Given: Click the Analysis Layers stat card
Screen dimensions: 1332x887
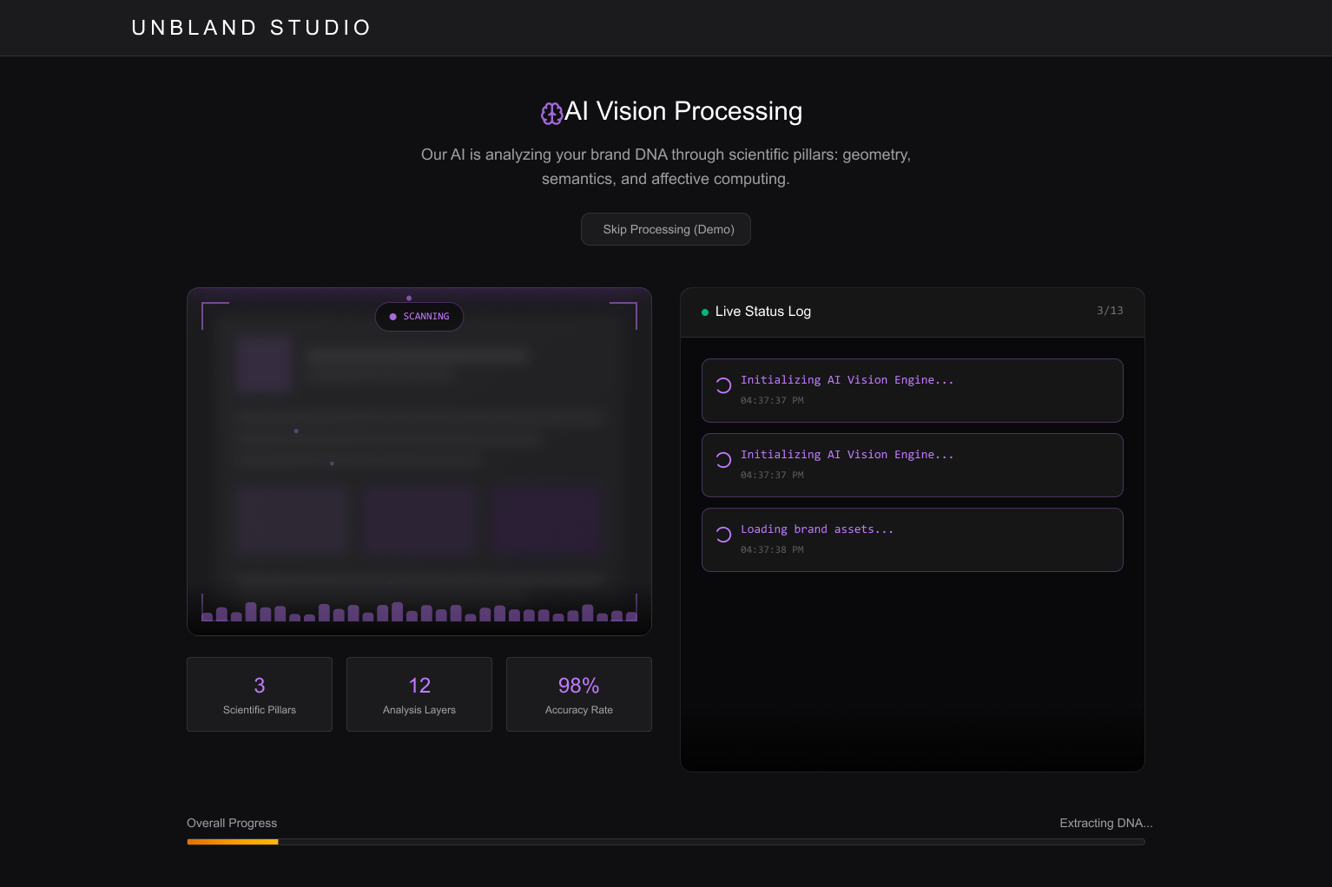Looking at the screenshot, I should [419, 694].
